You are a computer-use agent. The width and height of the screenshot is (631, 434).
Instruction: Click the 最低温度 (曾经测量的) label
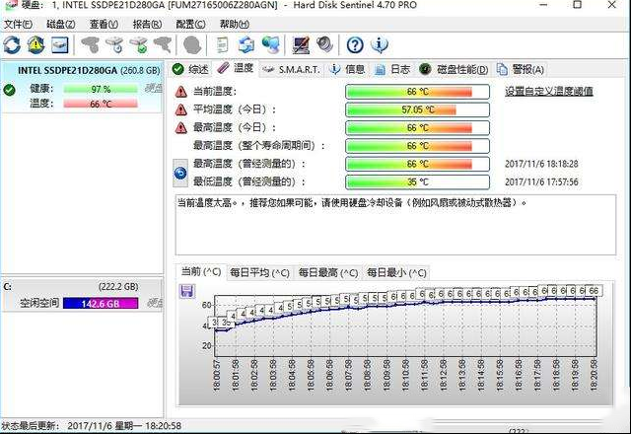(x=249, y=181)
